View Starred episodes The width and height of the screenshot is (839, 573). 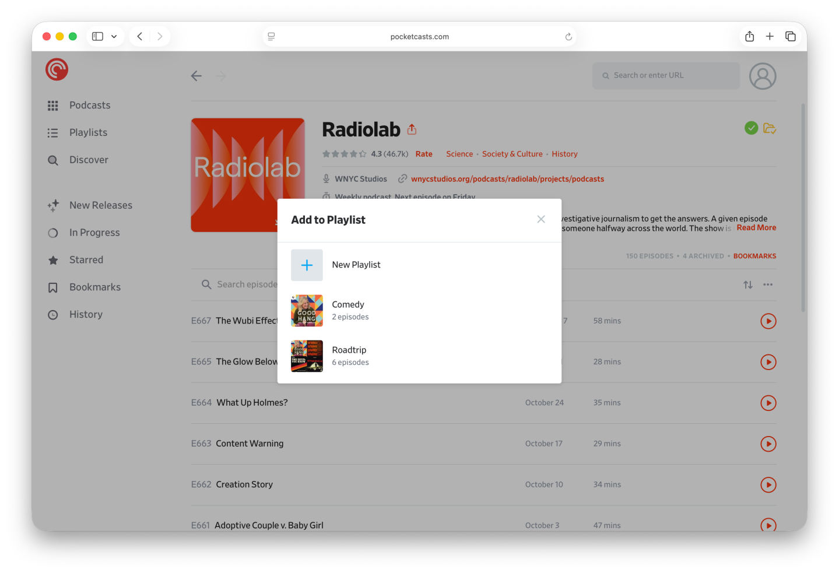pyautogui.click(x=86, y=260)
